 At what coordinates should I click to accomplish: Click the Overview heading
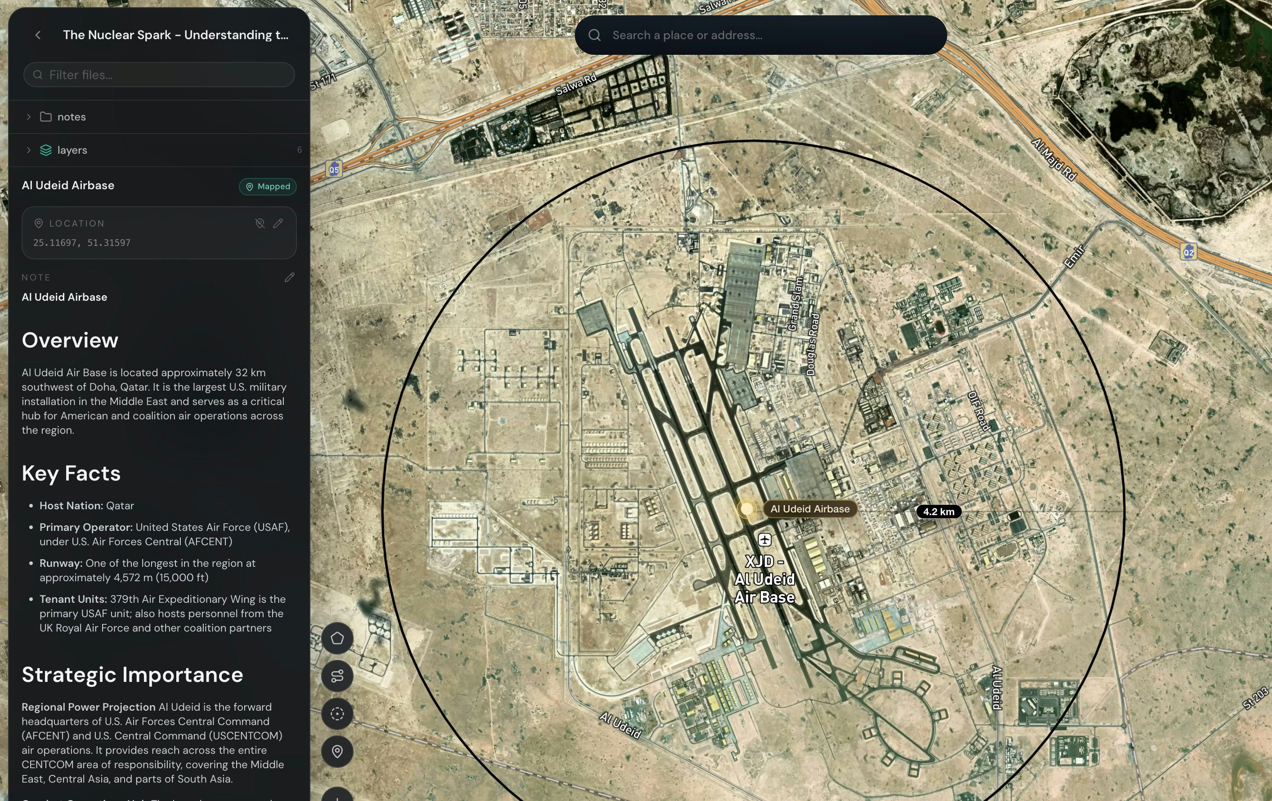tap(70, 340)
